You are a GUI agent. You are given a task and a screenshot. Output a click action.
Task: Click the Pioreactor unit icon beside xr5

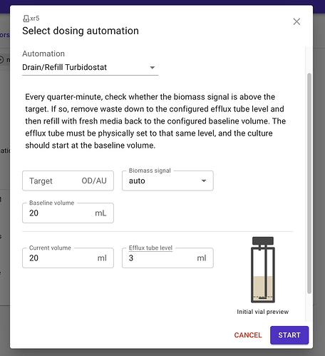(x=26, y=19)
